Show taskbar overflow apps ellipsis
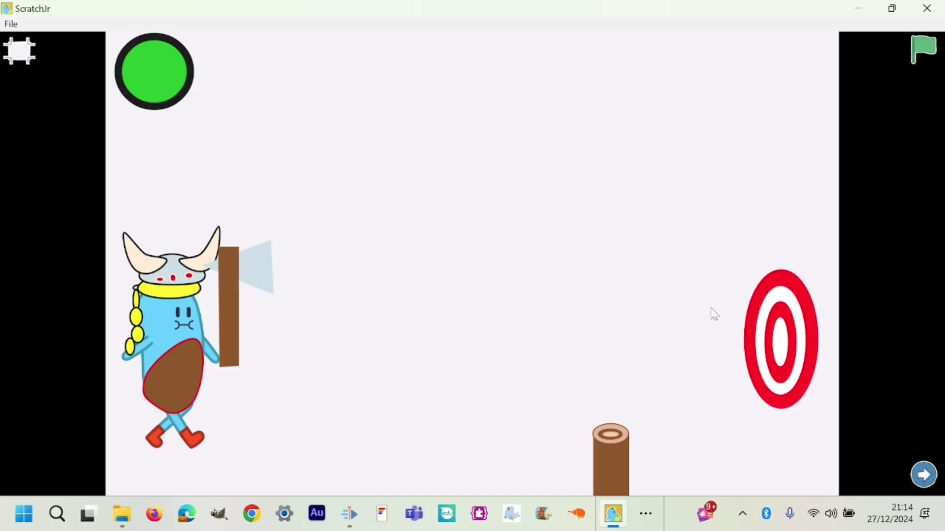The width and height of the screenshot is (945, 531). (x=646, y=514)
